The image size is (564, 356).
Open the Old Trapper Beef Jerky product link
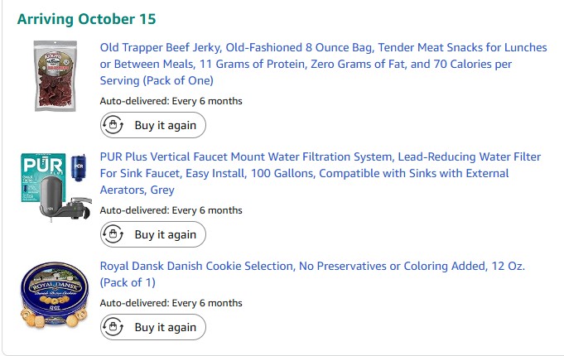323,64
